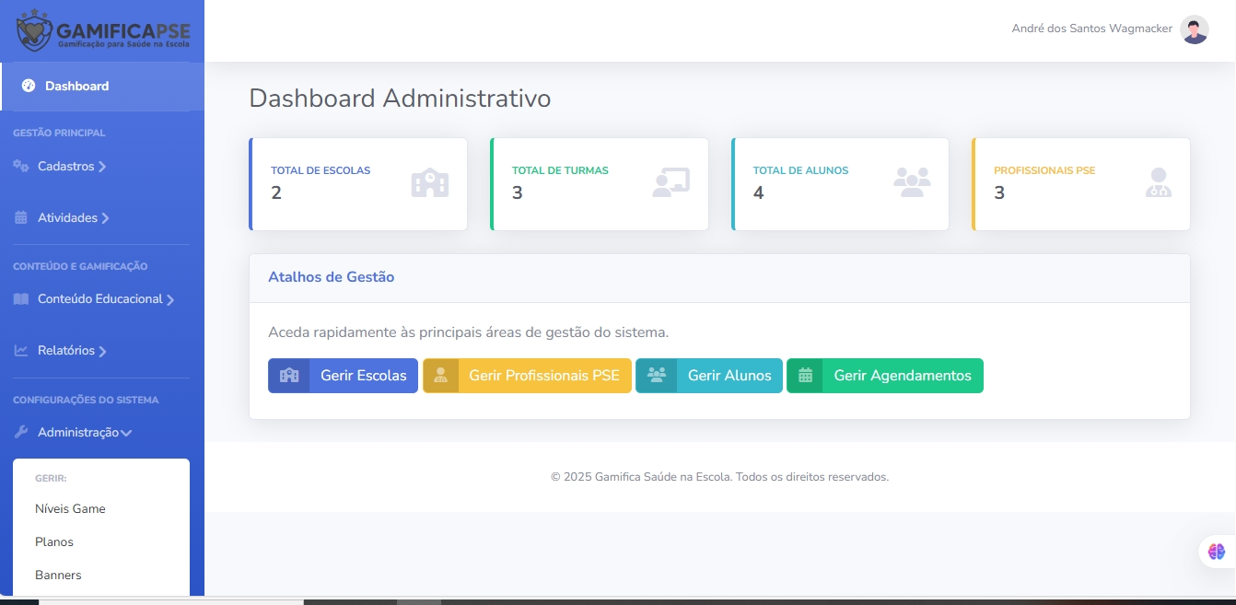Image resolution: width=1236 pixels, height=605 pixels.
Task: Open the user profile avatar
Action: 1194,29
